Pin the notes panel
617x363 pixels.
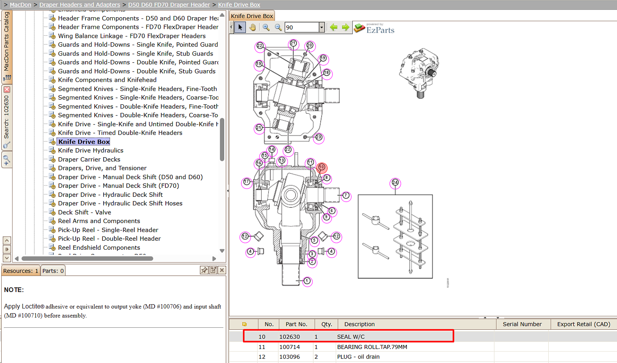(x=204, y=270)
